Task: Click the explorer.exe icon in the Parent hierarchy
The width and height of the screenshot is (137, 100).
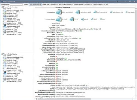Action: point(5,13)
